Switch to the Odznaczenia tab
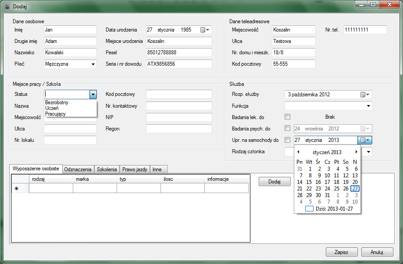The height and width of the screenshot is (264, 403). (78, 169)
